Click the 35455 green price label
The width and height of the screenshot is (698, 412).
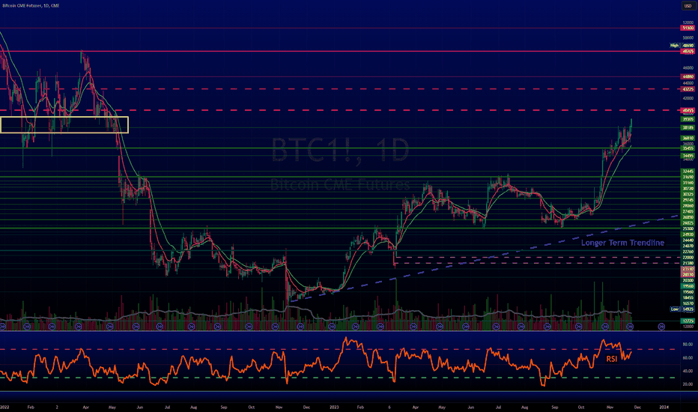[x=688, y=148]
